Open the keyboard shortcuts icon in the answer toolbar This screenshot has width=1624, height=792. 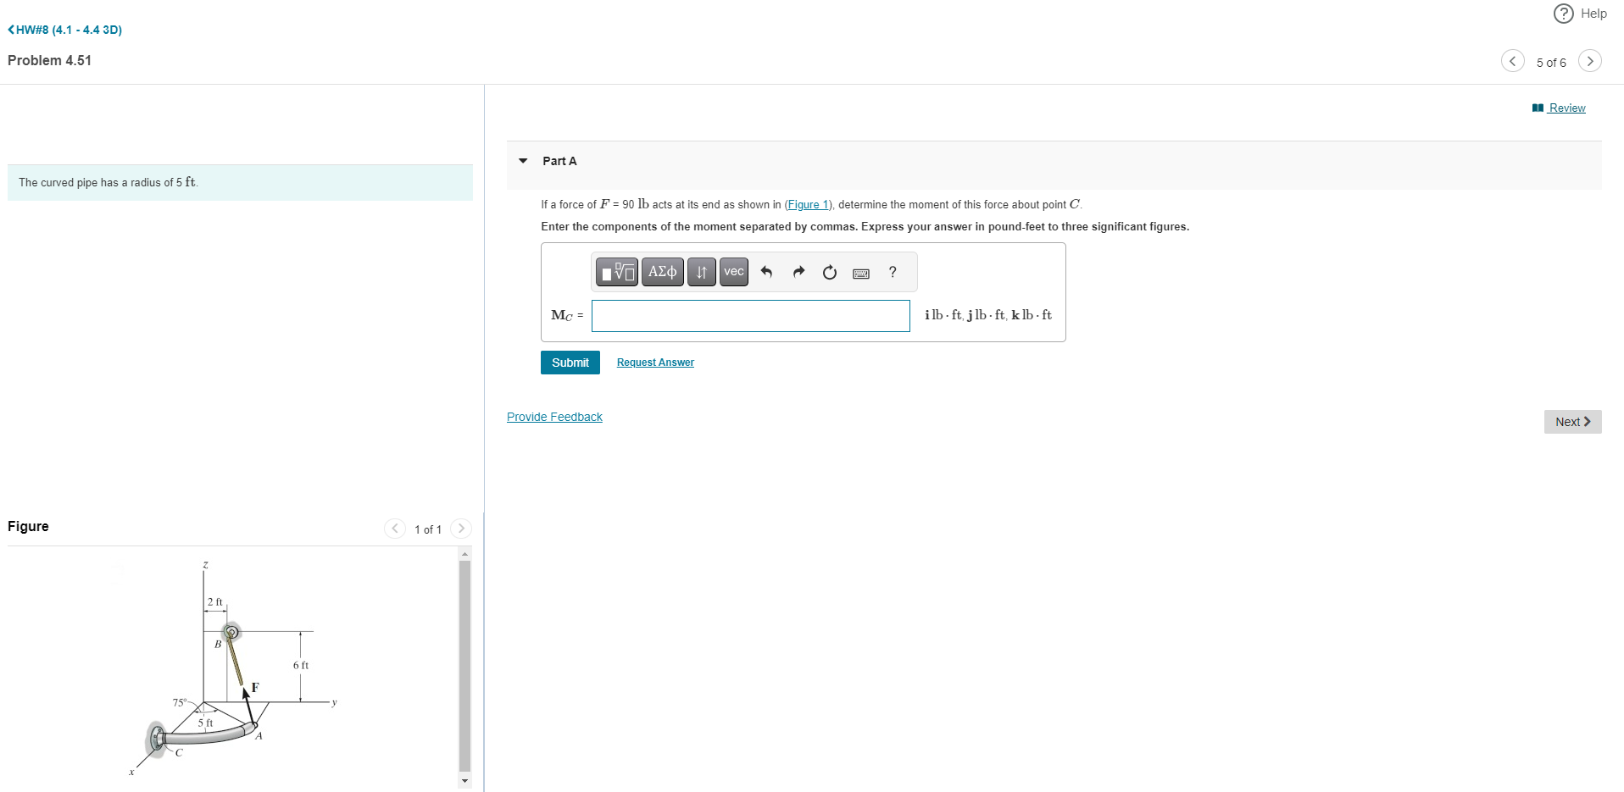coord(860,273)
